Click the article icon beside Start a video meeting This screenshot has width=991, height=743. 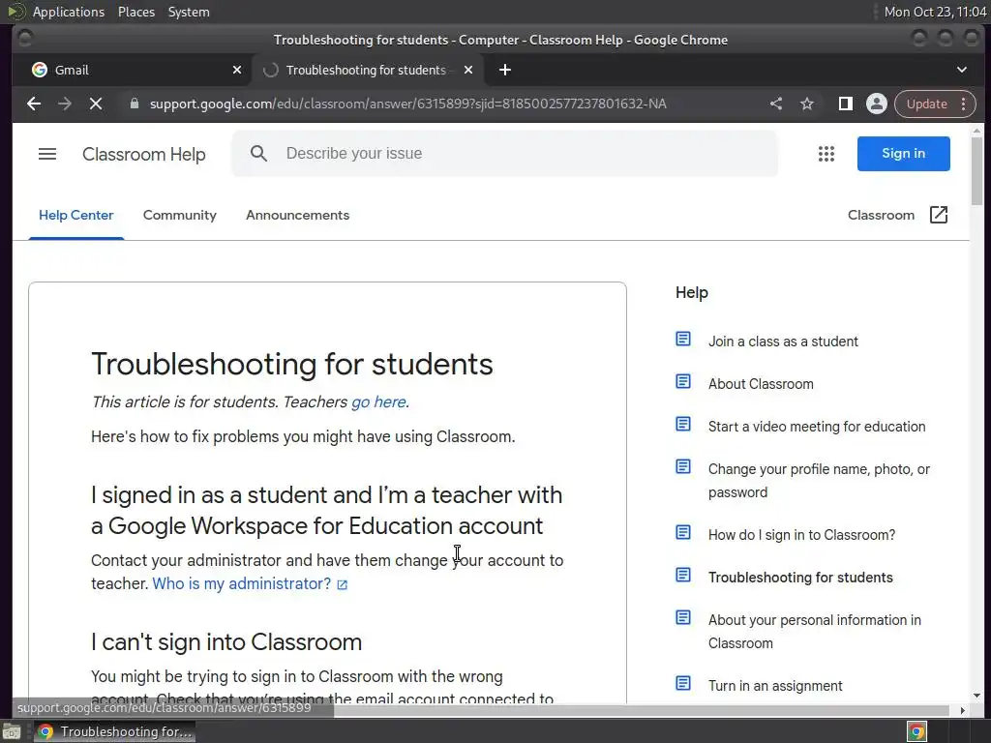pos(683,424)
